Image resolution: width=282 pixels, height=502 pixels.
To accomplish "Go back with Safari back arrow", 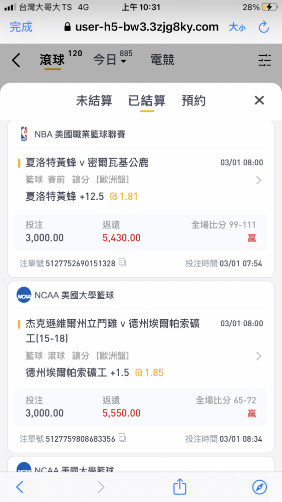I will click(x=20, y=487).
